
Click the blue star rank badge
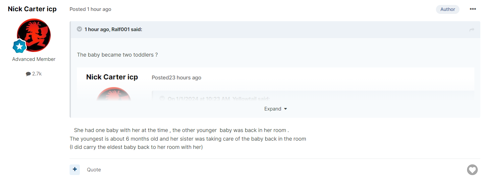pos(19,47)
